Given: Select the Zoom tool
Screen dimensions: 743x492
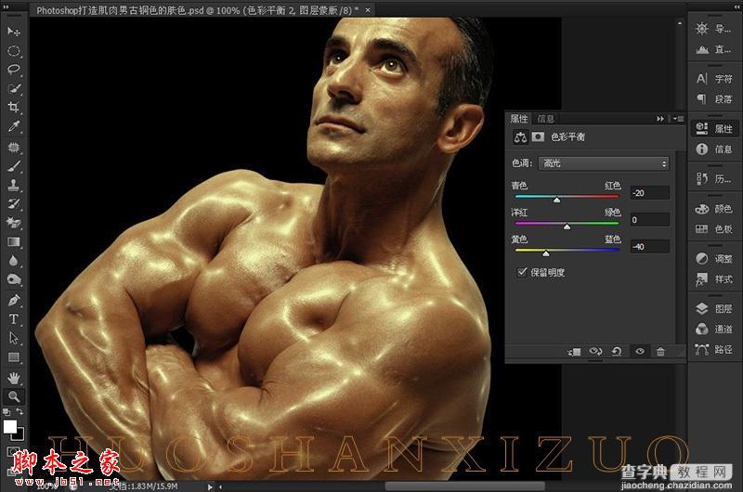Looking at the screenshot, I should [13, 396].
